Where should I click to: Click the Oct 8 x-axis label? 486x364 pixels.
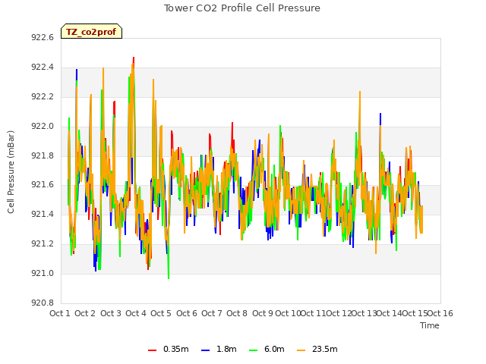[x=237, y=313]
